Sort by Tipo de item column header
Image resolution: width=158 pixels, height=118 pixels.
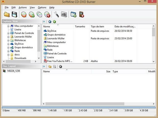click(x=101, y=27)
